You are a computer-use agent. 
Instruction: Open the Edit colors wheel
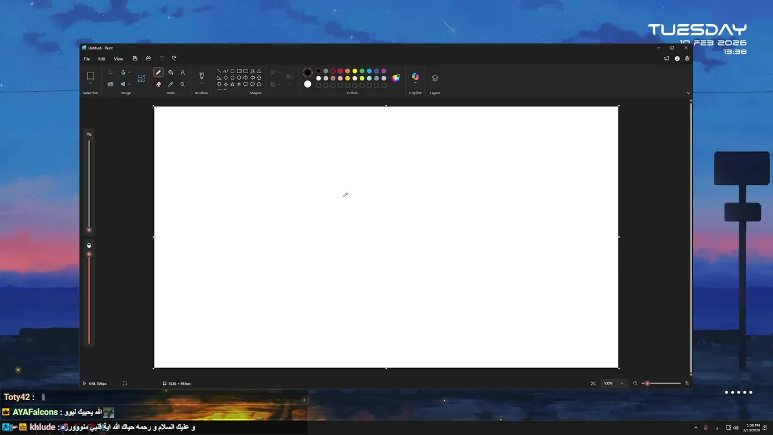tap(396, 78)
